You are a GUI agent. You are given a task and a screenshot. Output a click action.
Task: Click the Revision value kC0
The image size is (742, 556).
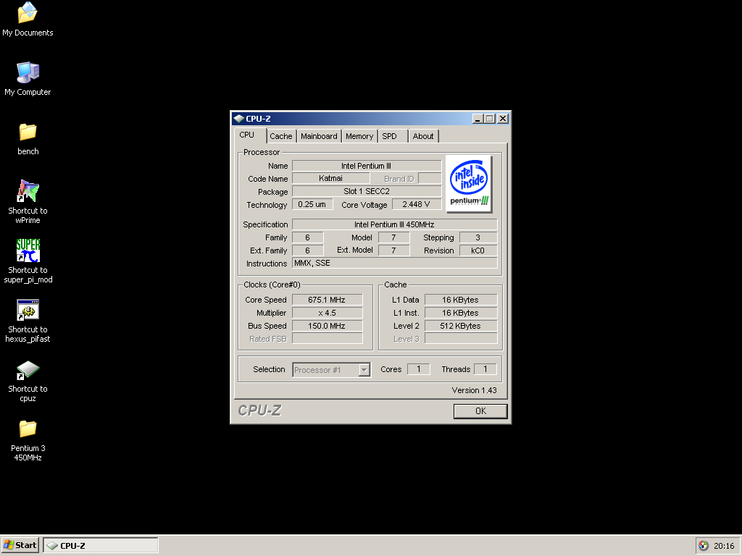click(x=478, y=250)
